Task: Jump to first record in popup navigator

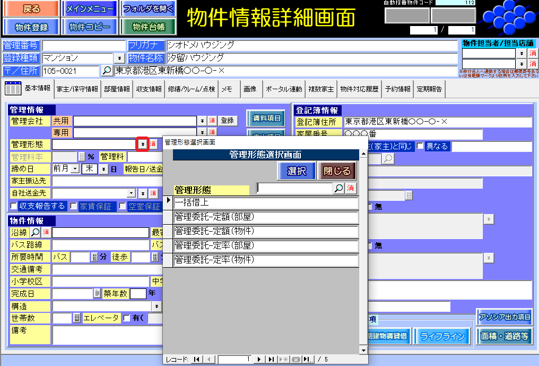Action: point(197,360)
